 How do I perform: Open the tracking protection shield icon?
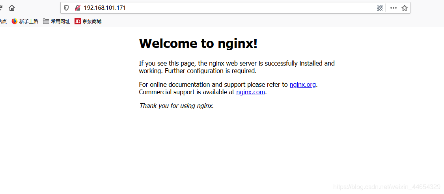pos(66,8)
